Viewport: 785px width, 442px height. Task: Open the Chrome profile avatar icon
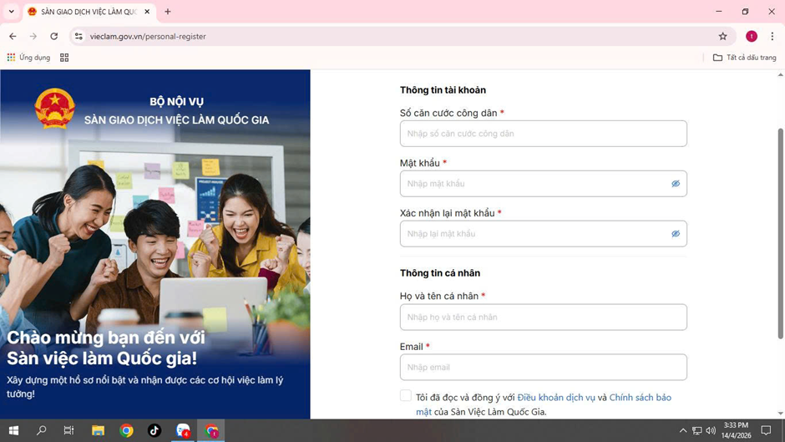point(751,37)
